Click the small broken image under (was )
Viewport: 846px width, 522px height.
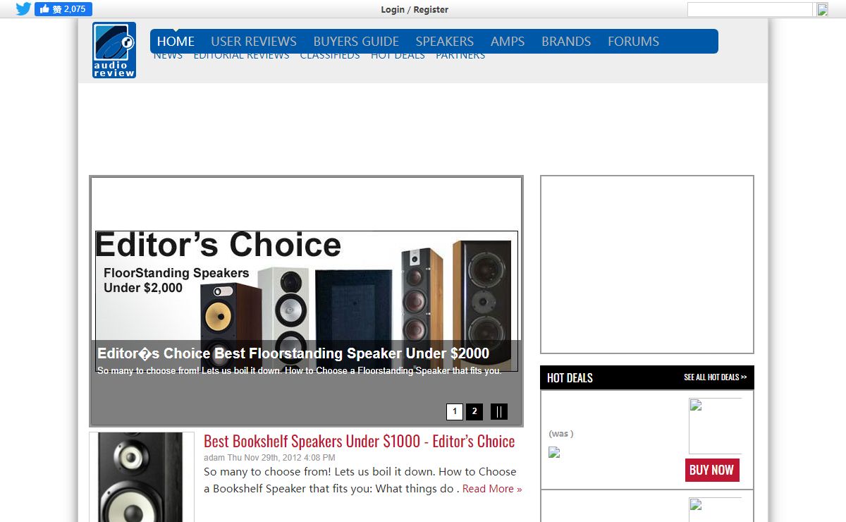[x=554, y=452]
